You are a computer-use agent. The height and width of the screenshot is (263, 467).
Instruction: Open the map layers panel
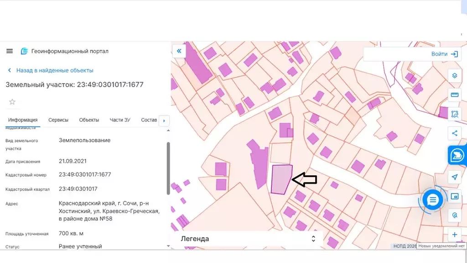click(454, 75)
